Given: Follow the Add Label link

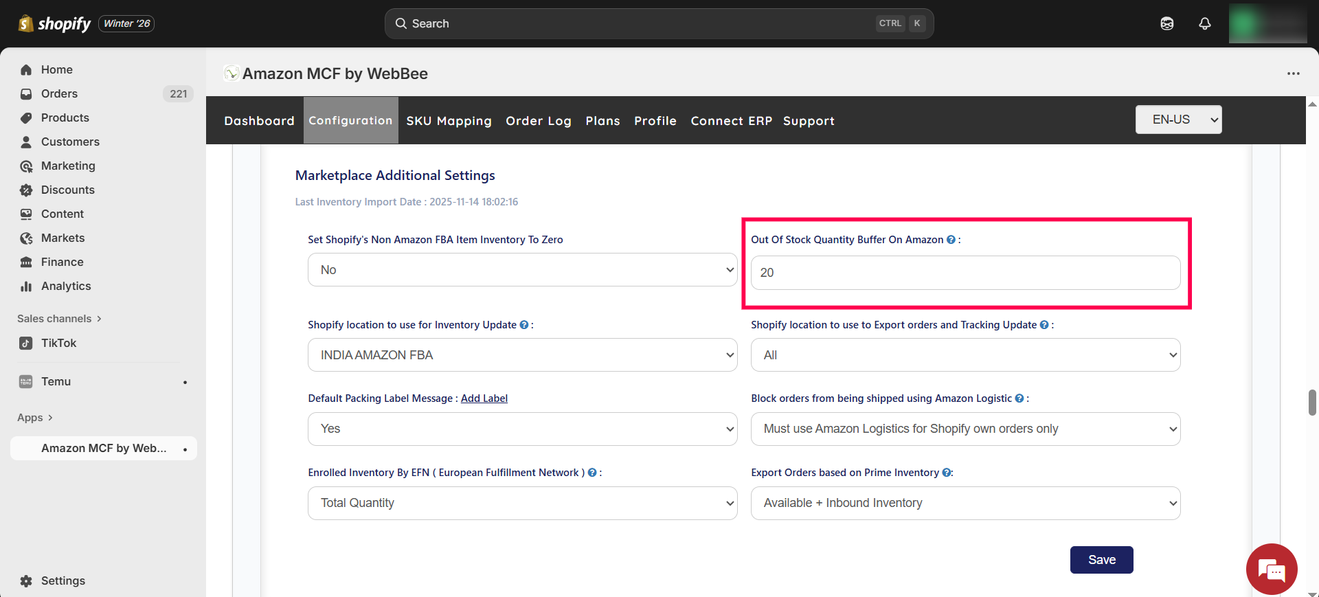Looking at the screenshot, I should click(x=484, y=398).
